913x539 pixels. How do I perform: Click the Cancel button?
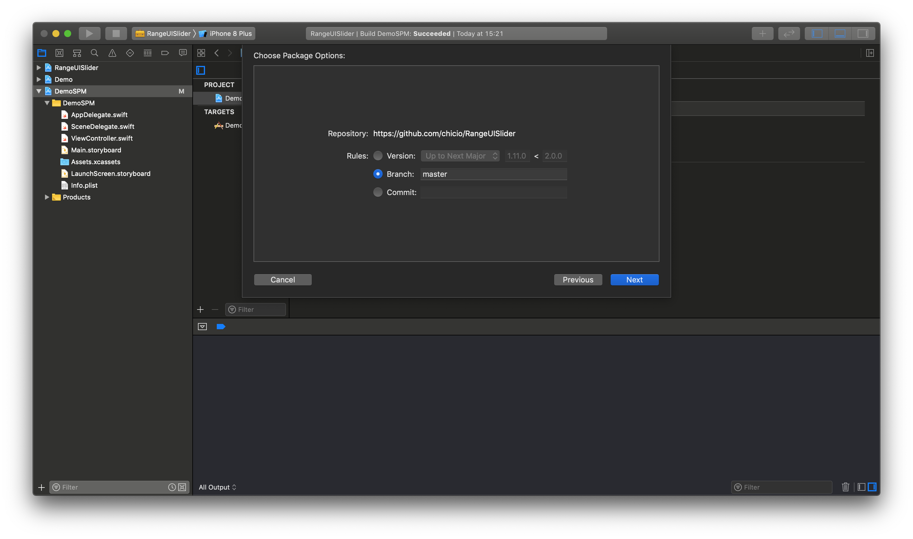[282, 280]
